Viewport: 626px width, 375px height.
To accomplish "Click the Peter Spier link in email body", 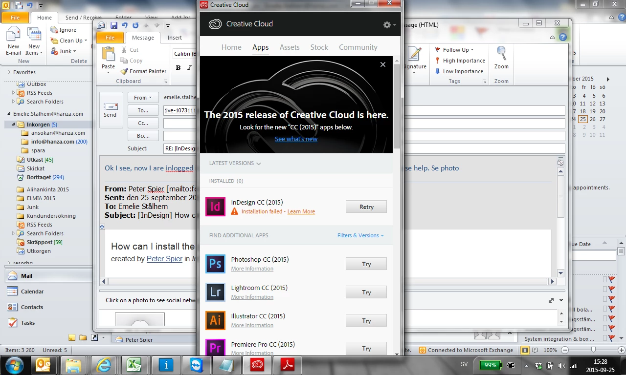I will pyautogui.click(x=164, y=259).
